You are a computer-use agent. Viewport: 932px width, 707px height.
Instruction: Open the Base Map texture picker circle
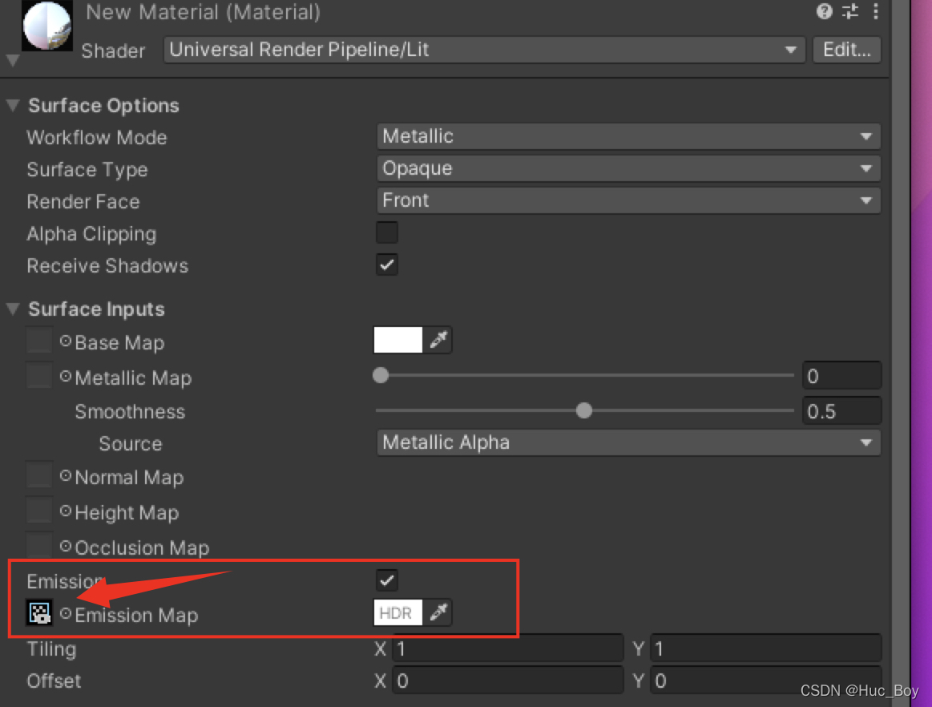pyautogui.click(x=66, y=341)
